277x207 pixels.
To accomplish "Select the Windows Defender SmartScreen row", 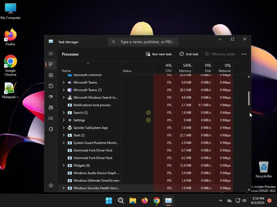I will (x=145, y=181).
